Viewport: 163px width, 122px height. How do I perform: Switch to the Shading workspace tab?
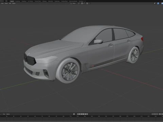point(44,1)
